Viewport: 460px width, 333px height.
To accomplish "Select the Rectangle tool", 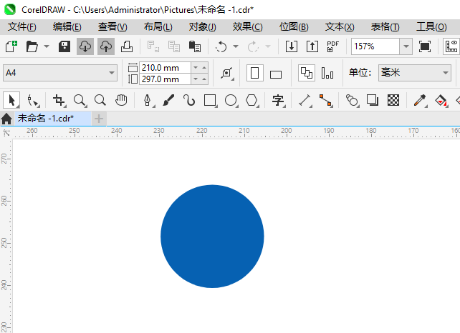I will click(x=211, y=100).
